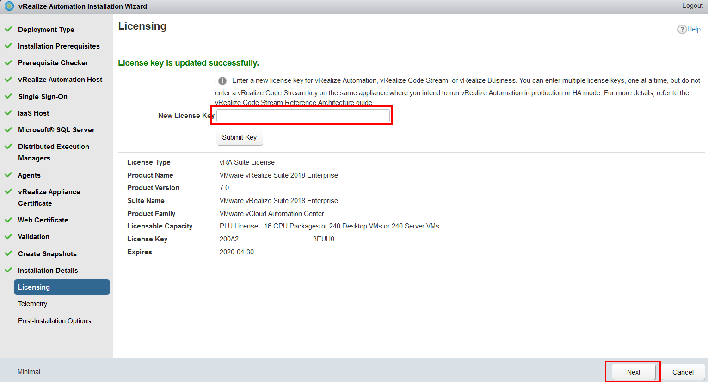Click the checkmark next to Microsoft SQL Server
This screenshot has height=382, width=708.
click(x=8, y=129)
